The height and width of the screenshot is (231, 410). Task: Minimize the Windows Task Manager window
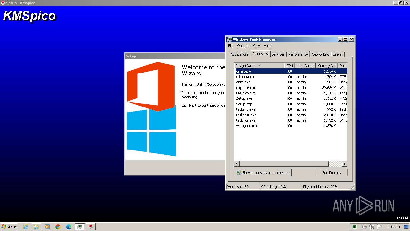(x=340, y=39)
